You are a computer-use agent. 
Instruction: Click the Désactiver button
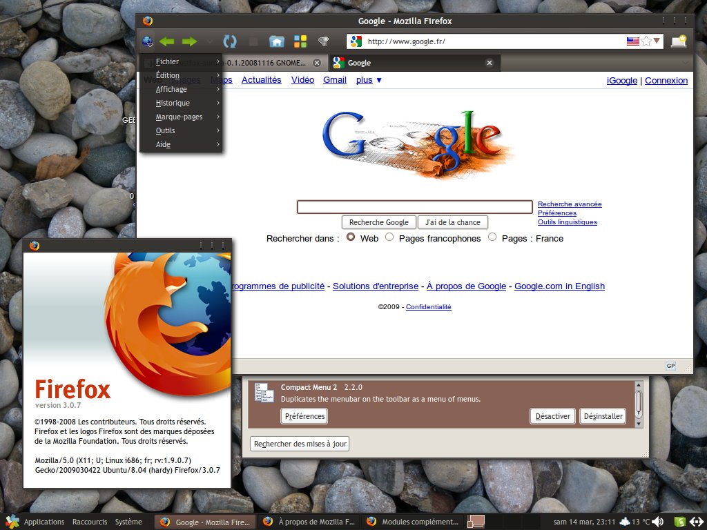pyautogui.click(x=553, y=416)
